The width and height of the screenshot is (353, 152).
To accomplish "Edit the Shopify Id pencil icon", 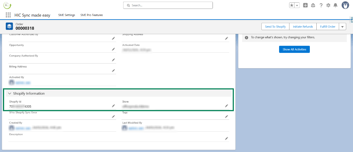I will coord(114,106).
